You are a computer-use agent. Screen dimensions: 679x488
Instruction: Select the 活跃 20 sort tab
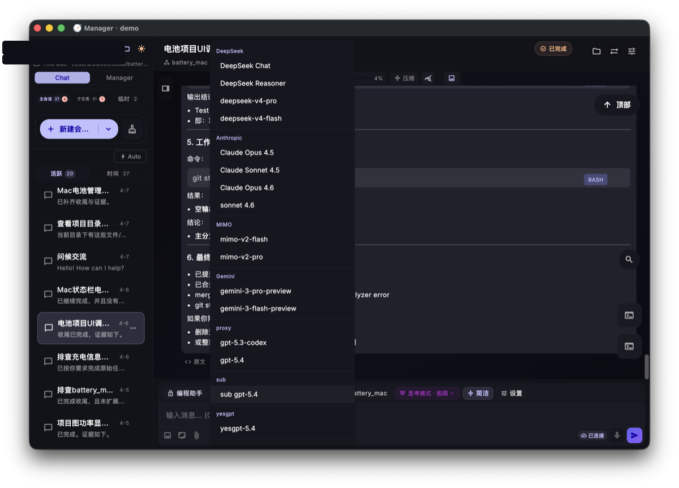pyautogui.click(x=62, y=174)
